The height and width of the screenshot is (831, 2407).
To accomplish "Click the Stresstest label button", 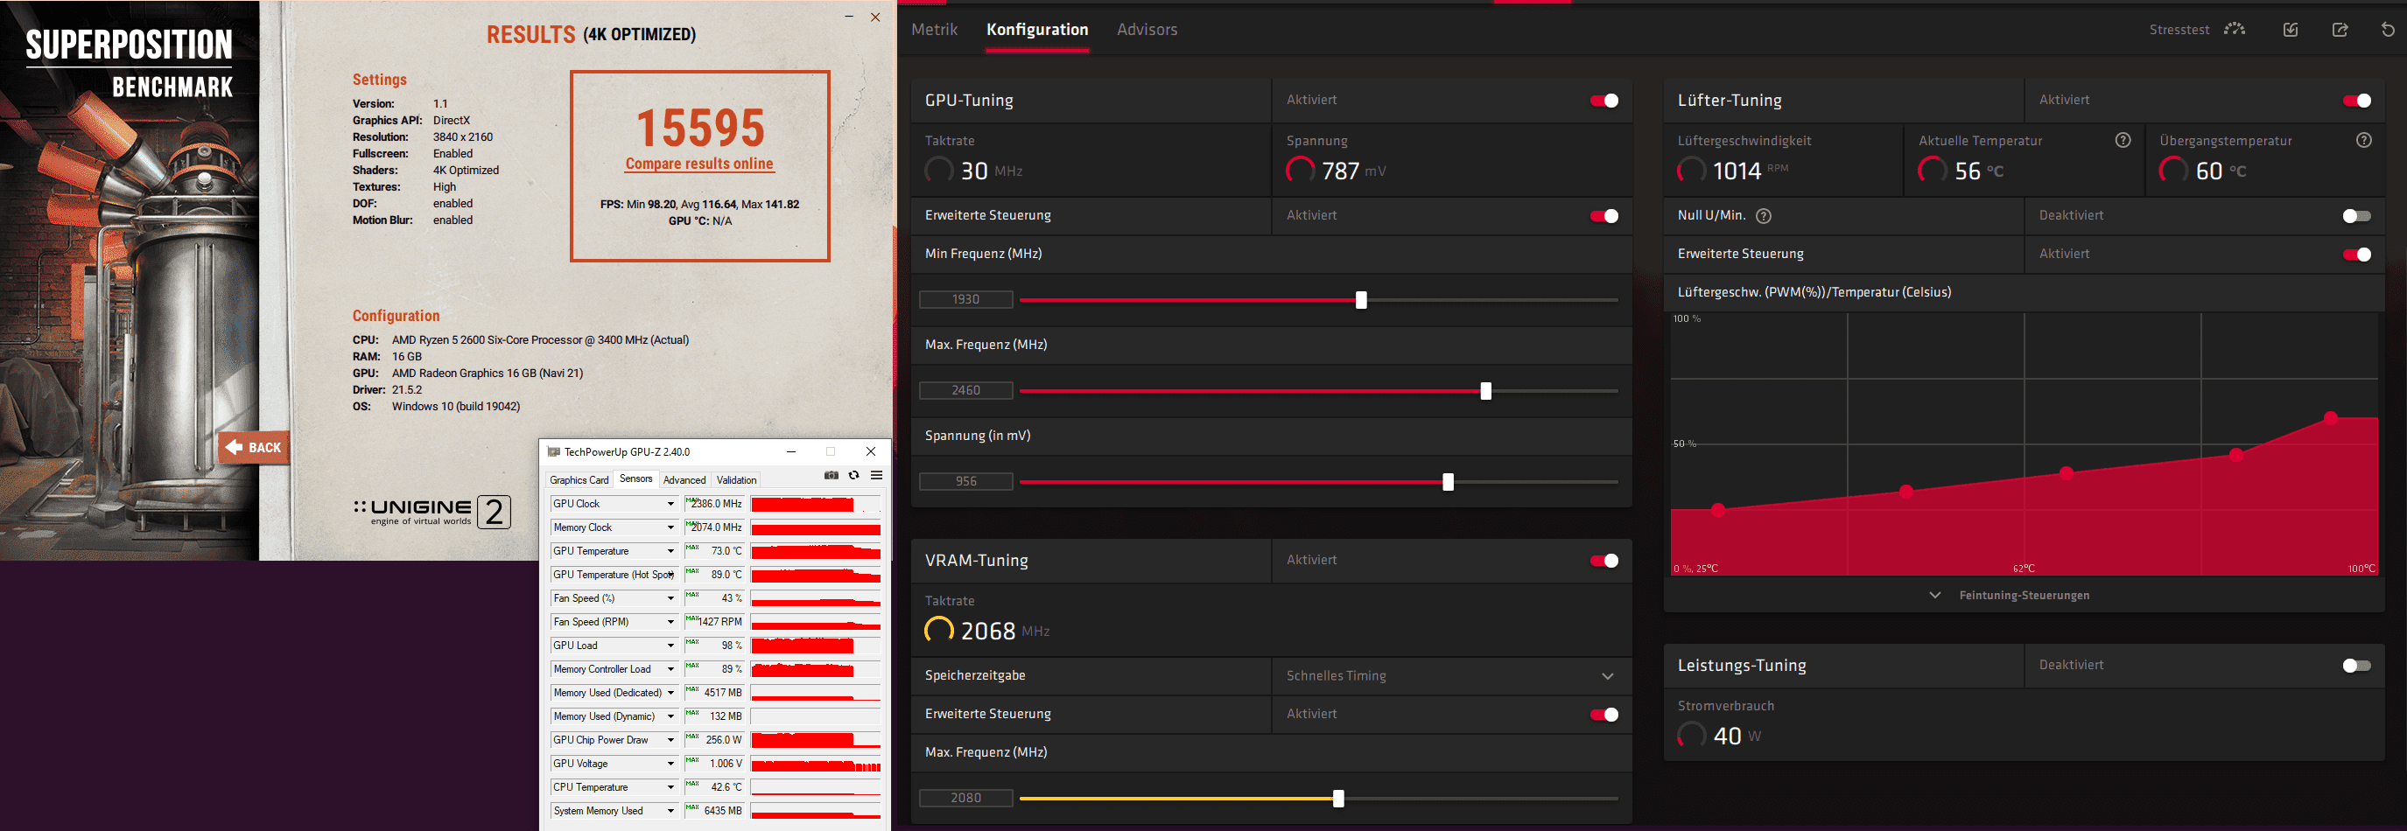I will pos(2179,30).
